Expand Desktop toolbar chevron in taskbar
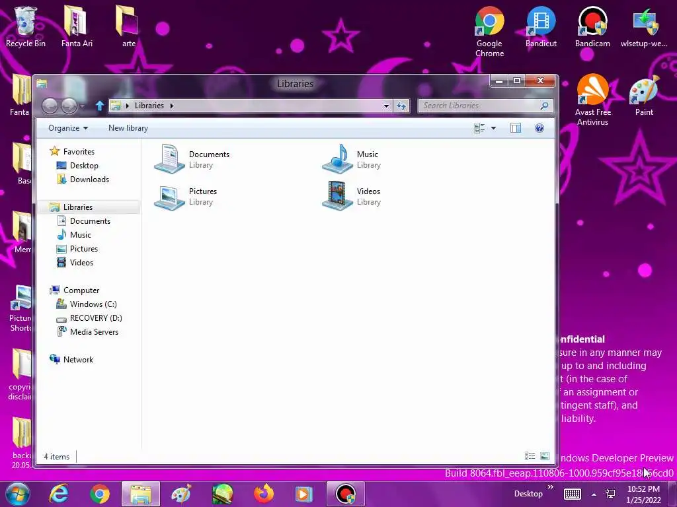 (x=551, y=487)
